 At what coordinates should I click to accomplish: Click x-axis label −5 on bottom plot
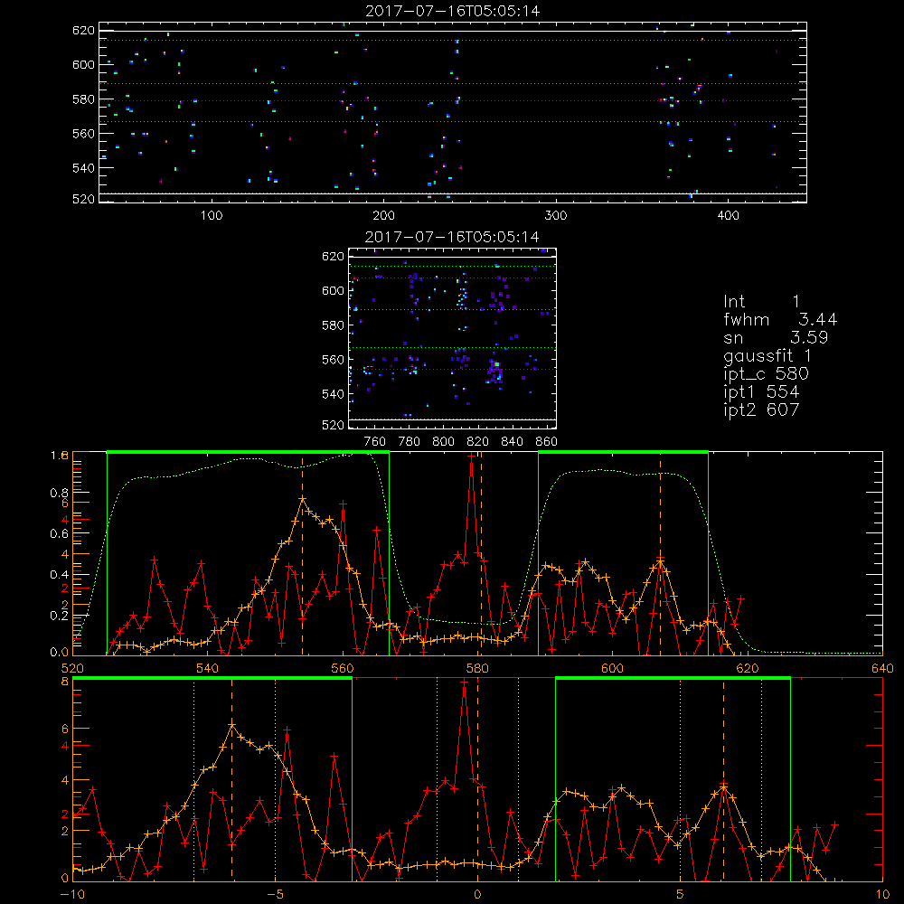click(x=275, y=894)
